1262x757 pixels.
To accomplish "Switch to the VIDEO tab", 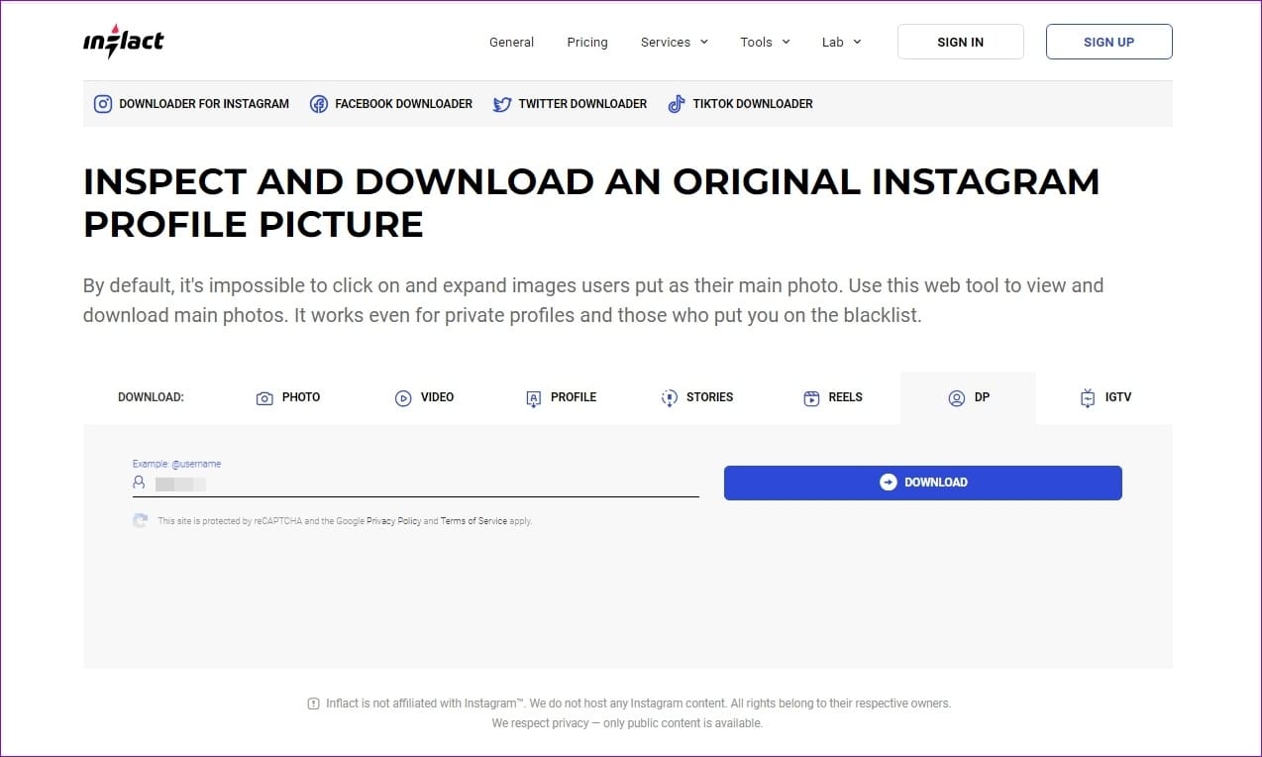I will coord(424,397).
